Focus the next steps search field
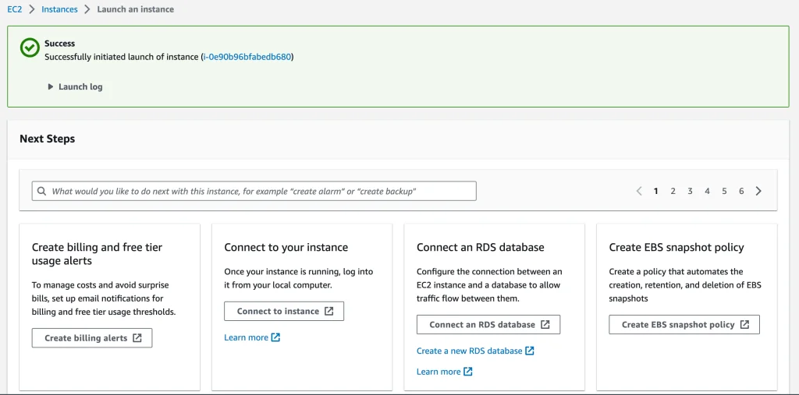This screenshot has width=799, height=395. [x=254, y=192]
